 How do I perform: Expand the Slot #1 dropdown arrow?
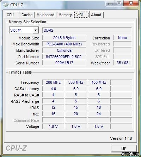tap(36, 30)
